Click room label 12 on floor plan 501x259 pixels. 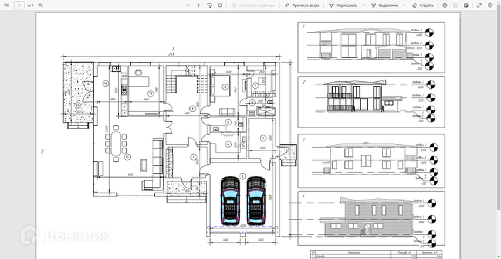pos(150,93)
